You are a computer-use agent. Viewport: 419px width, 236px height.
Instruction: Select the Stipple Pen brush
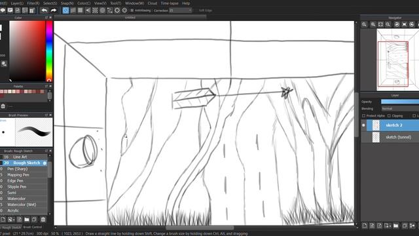click(x=24, y=187)
